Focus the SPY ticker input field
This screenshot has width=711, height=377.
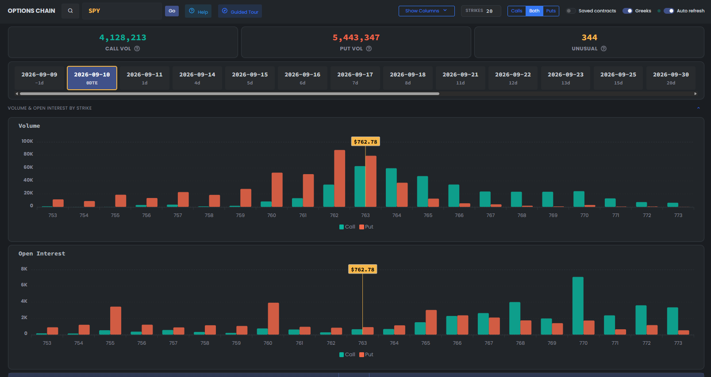(x=122, y=11)
